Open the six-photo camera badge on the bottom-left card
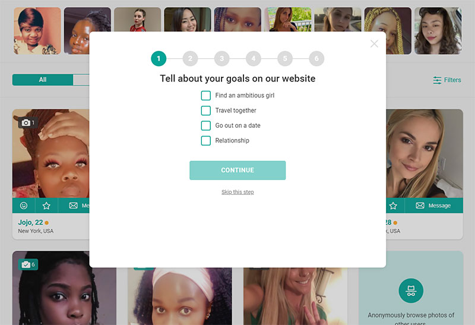The width and height of the screenshot is (475, 325). point(28,264)
